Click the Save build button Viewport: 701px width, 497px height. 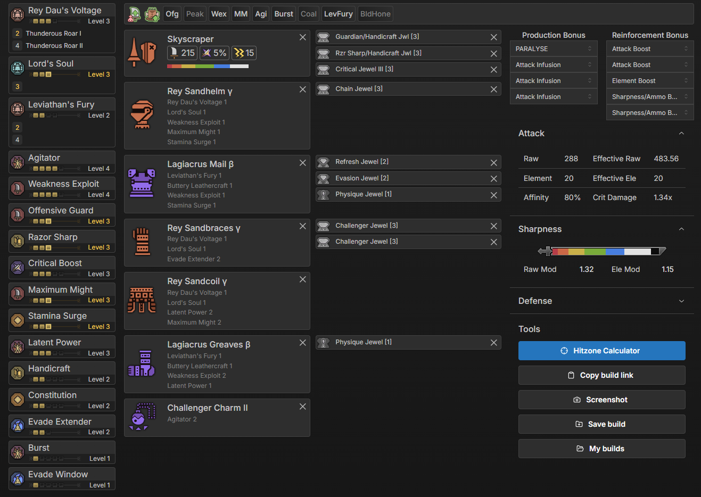point(601,424)
